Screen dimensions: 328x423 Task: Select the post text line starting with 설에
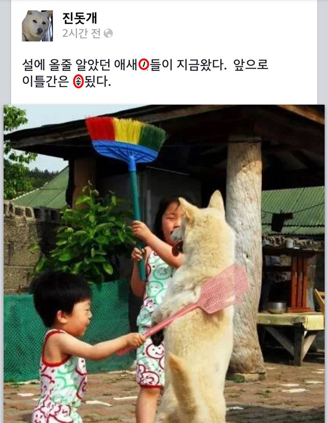pos(145,65)
